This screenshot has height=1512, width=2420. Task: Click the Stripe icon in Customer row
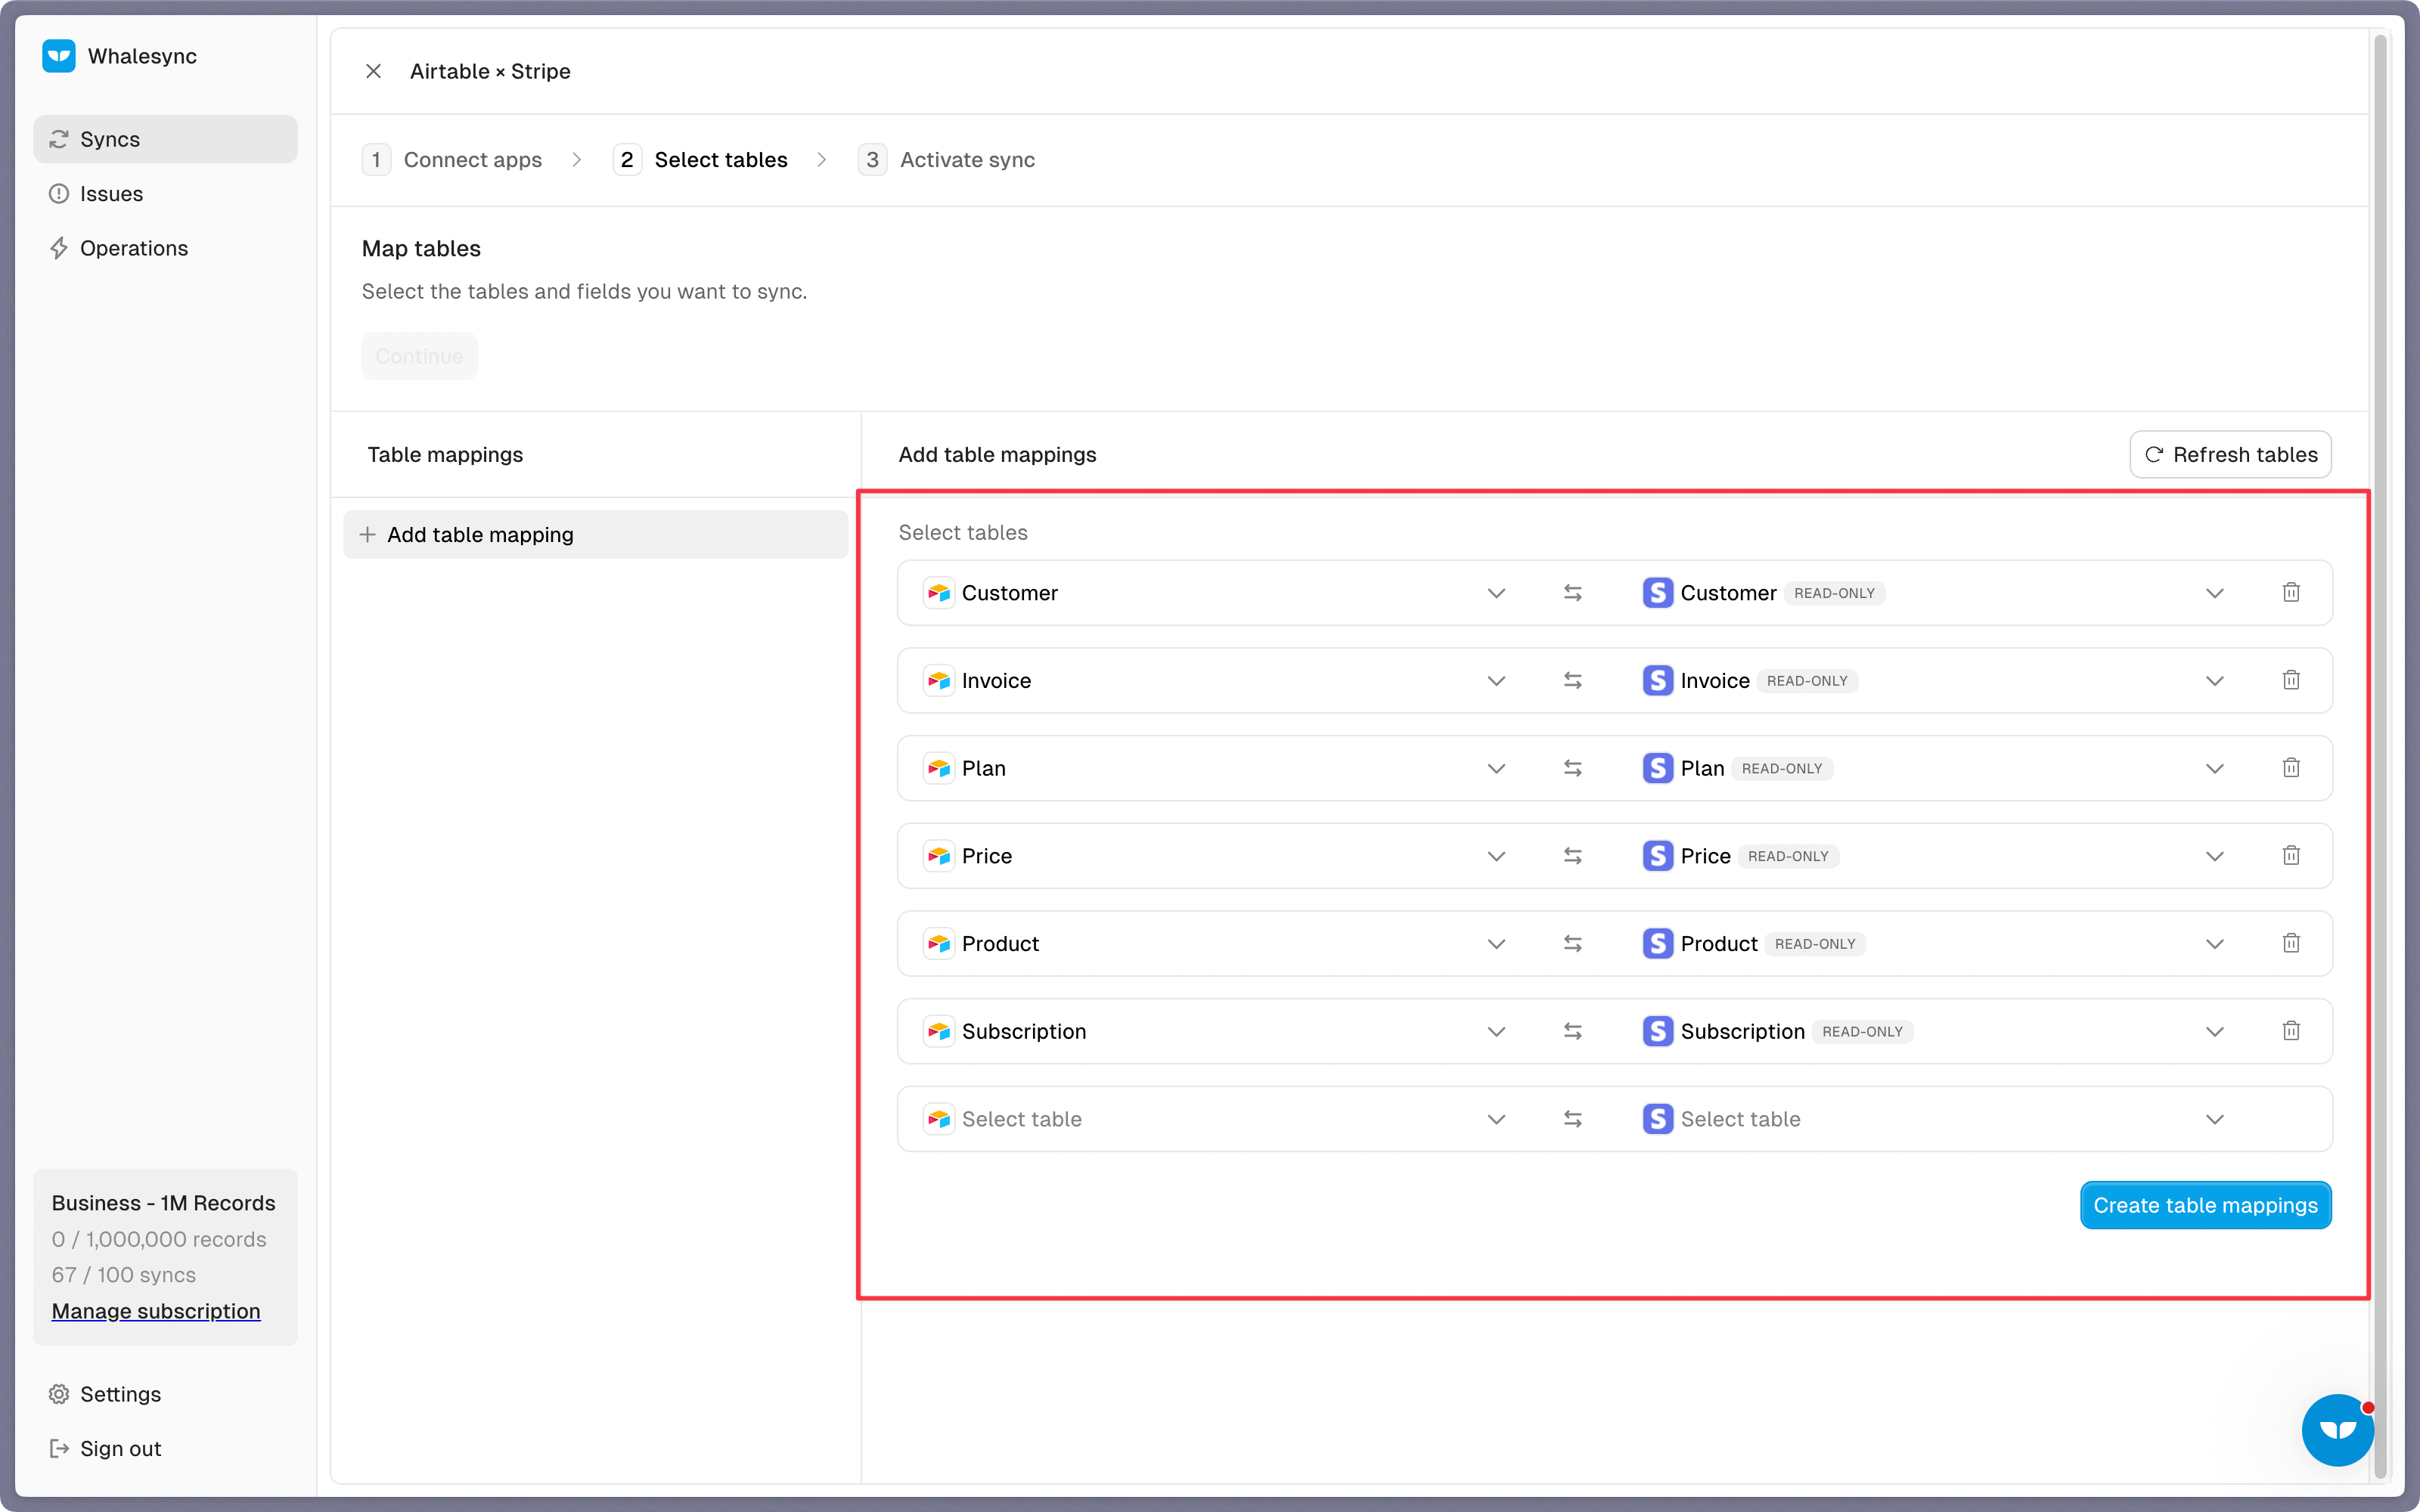coord(1657,593)
